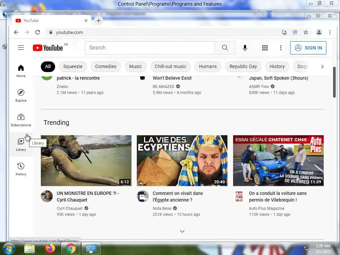Viewport: 340px width, 255px height.
Task: Open the YouTube hamburger guide menu
Action: coord(21,48)
